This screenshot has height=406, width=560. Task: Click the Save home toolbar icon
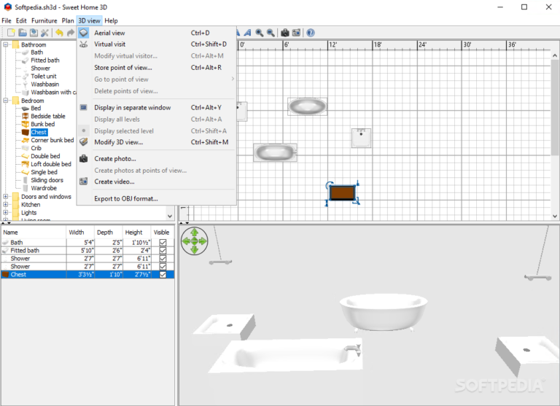(x=34, y=33)
